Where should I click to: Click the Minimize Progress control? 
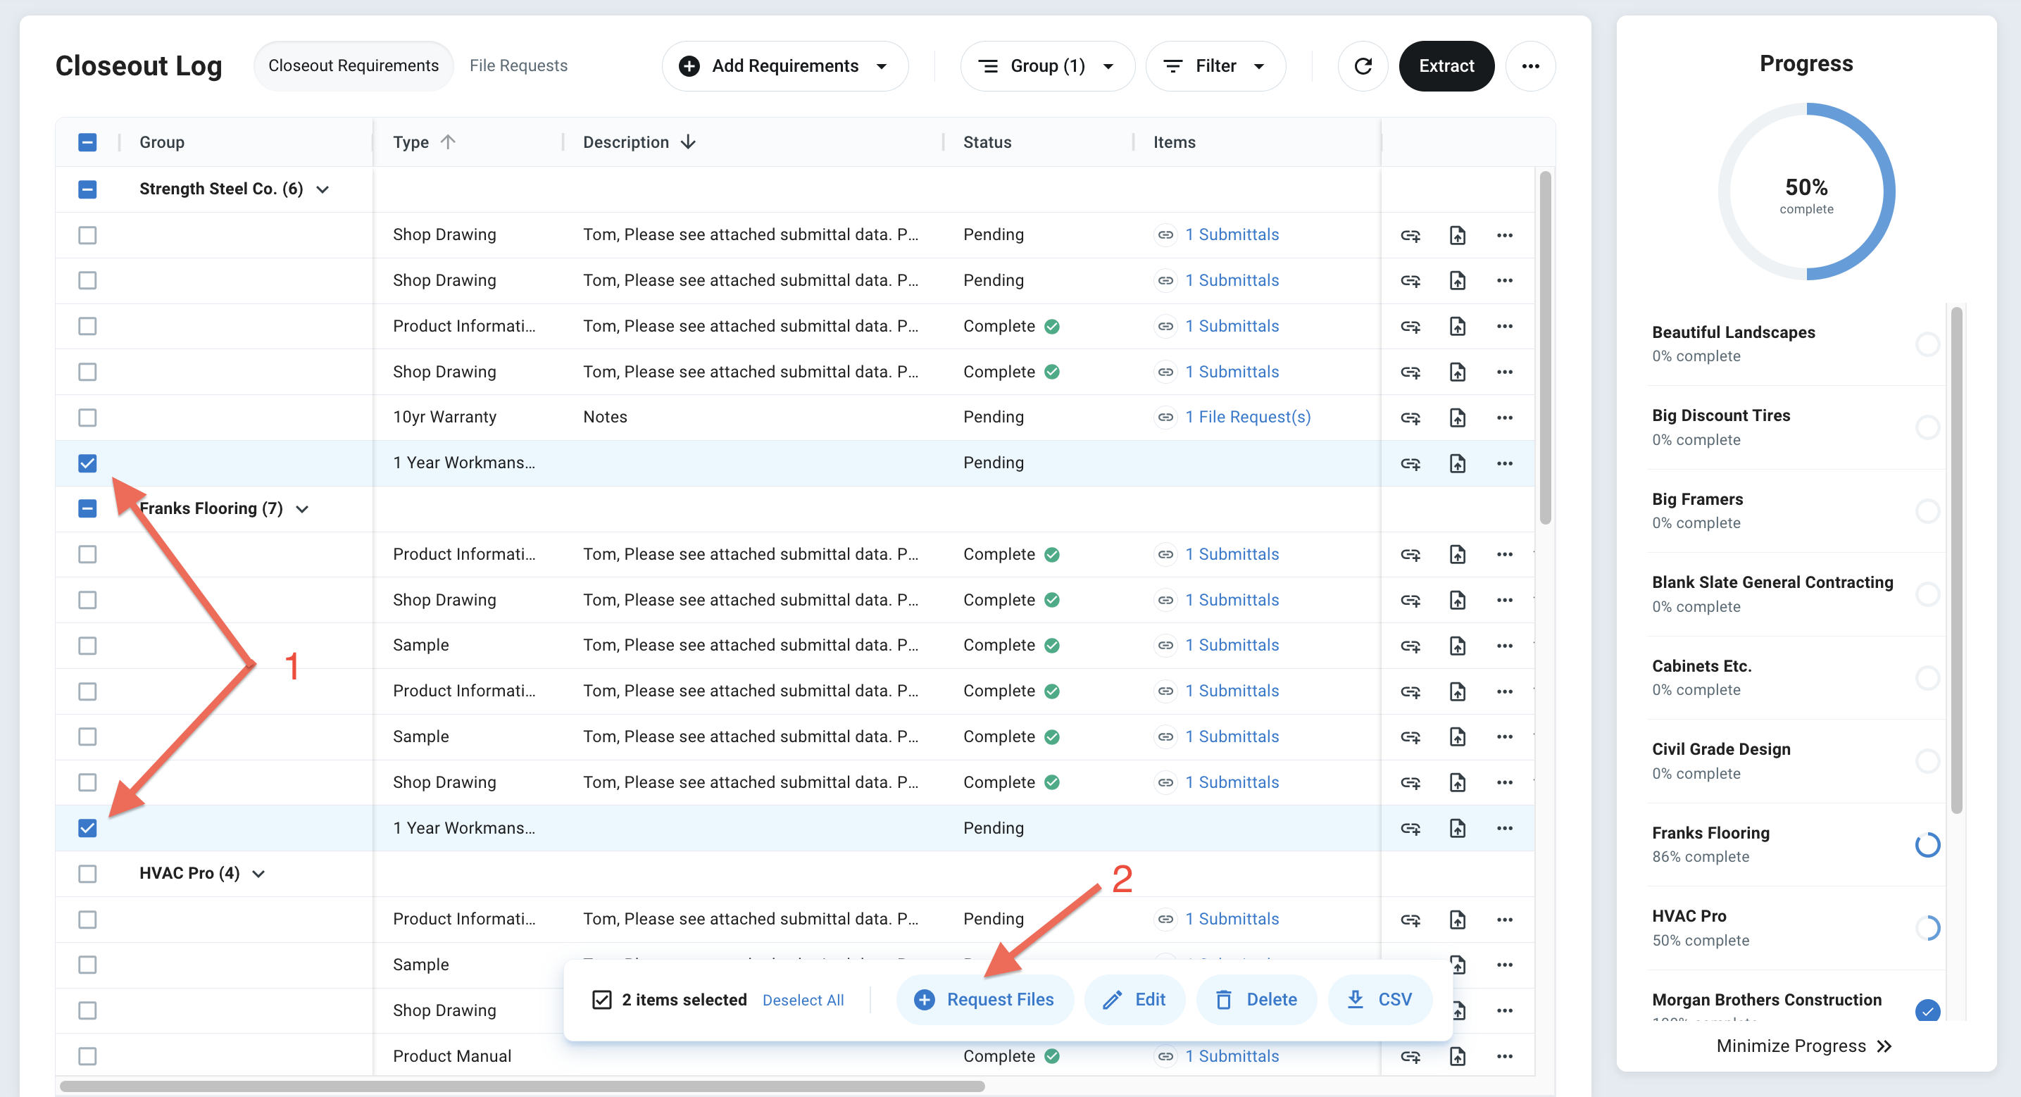[x=1803, y=1045]
